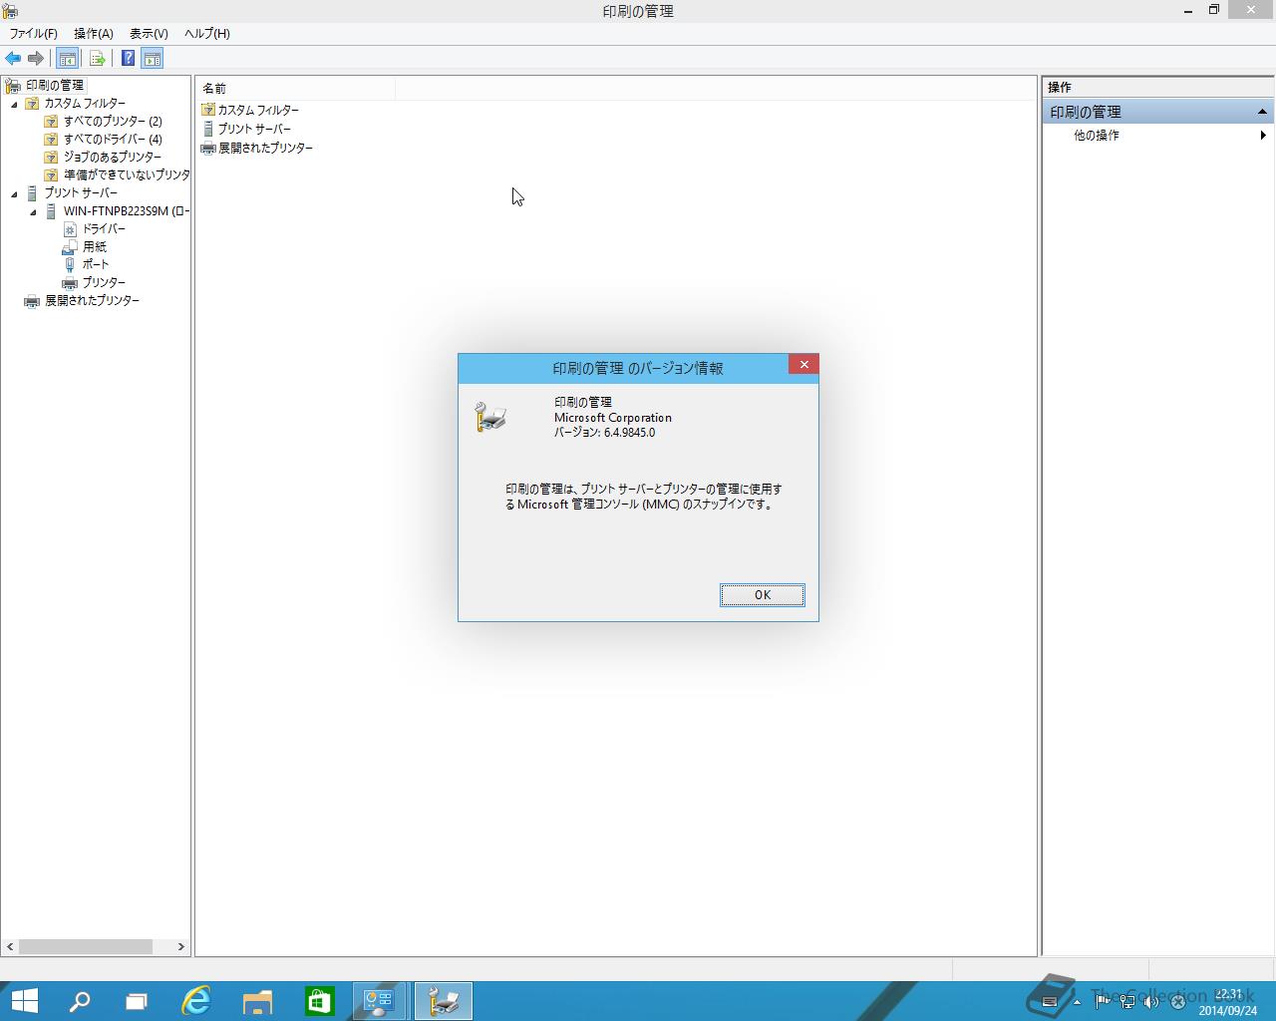Open the Windows Start button

pos(24,1001)
